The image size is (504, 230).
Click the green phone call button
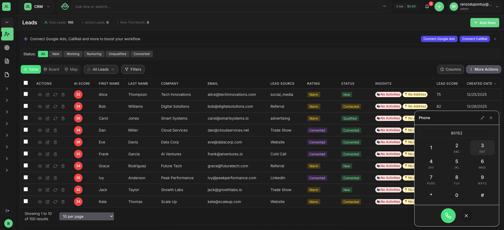(448, 216)
